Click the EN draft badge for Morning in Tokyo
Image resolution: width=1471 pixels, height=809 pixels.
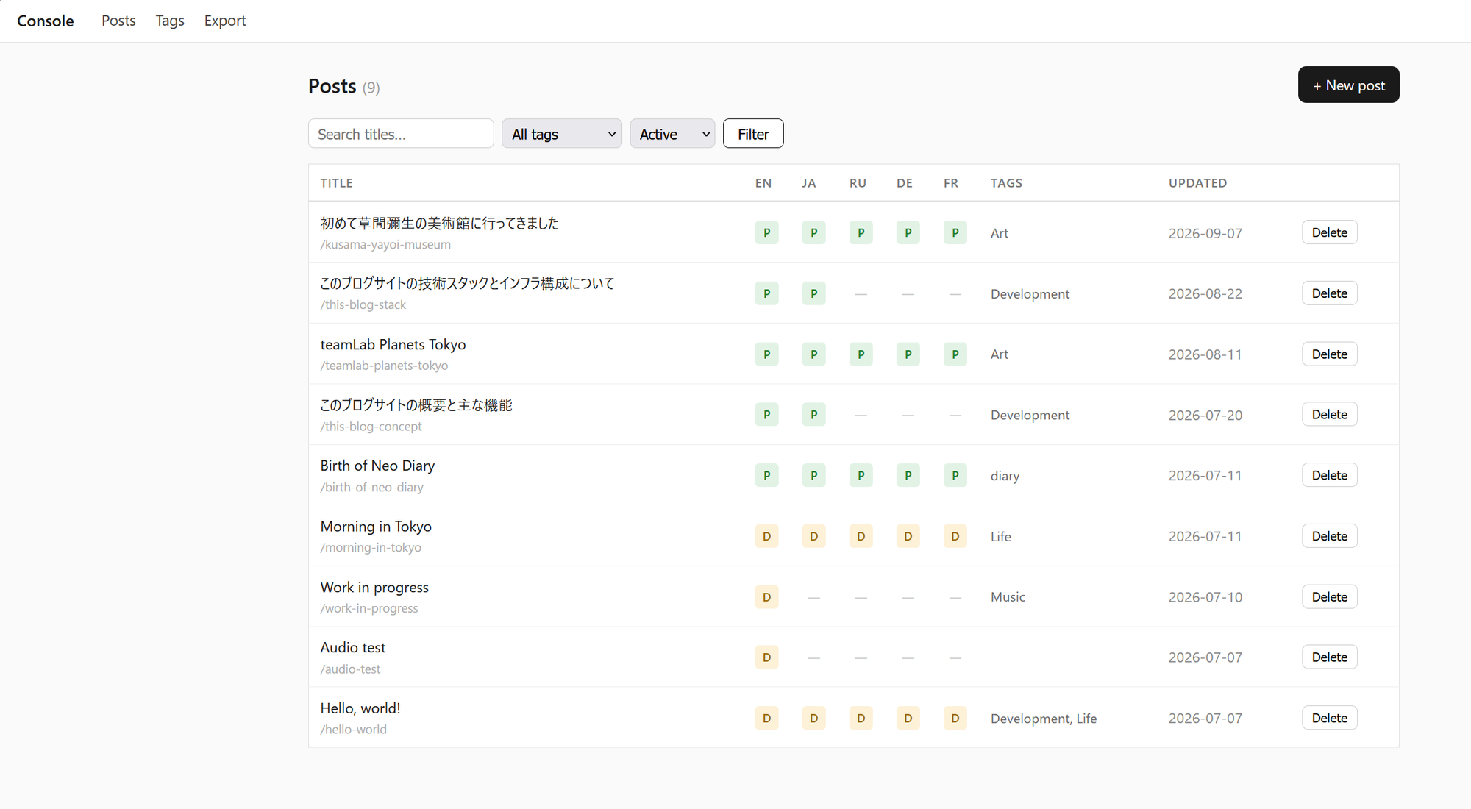pyautogui.click(x=766, y=536)
